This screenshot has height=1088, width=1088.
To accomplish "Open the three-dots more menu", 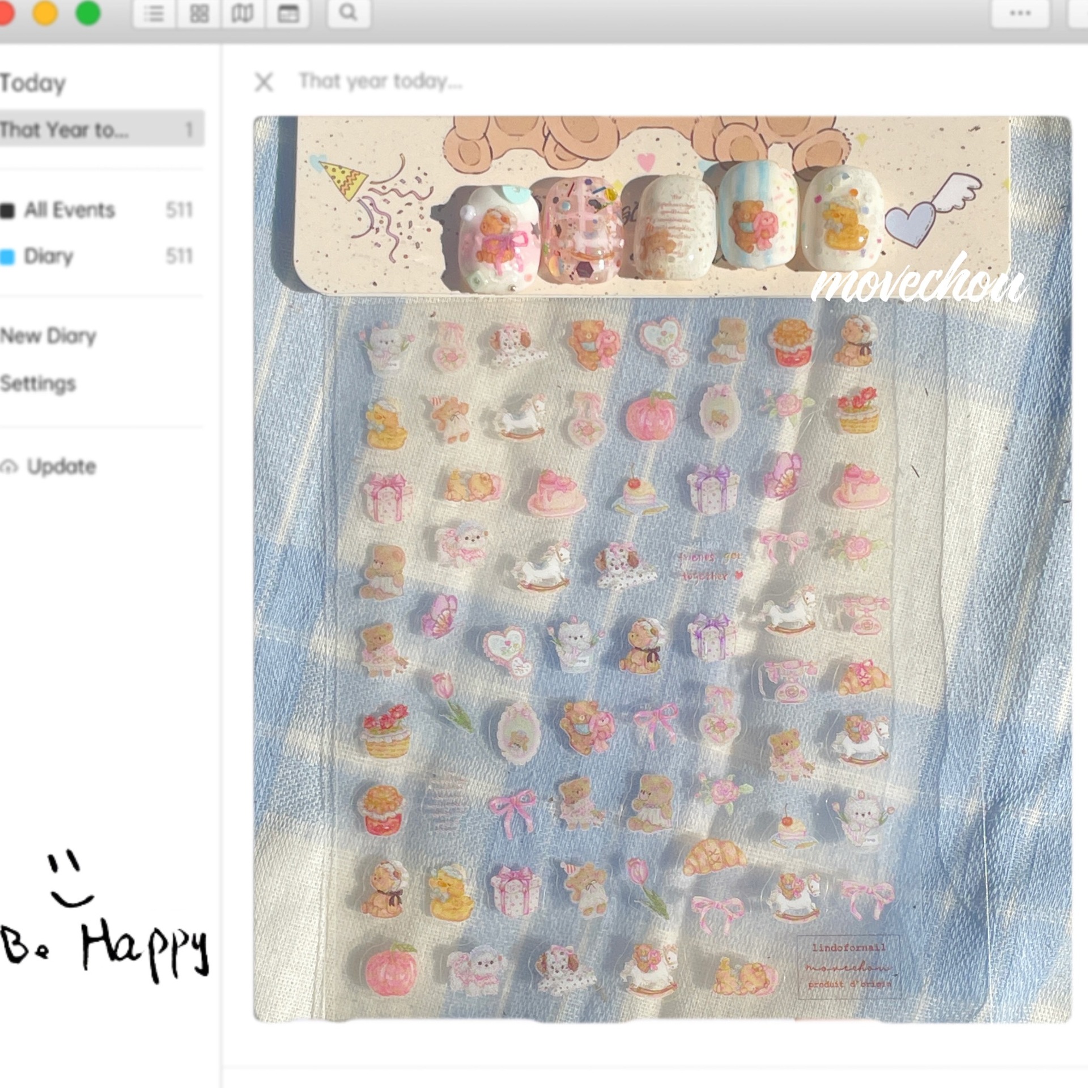I will point(1020,14).
